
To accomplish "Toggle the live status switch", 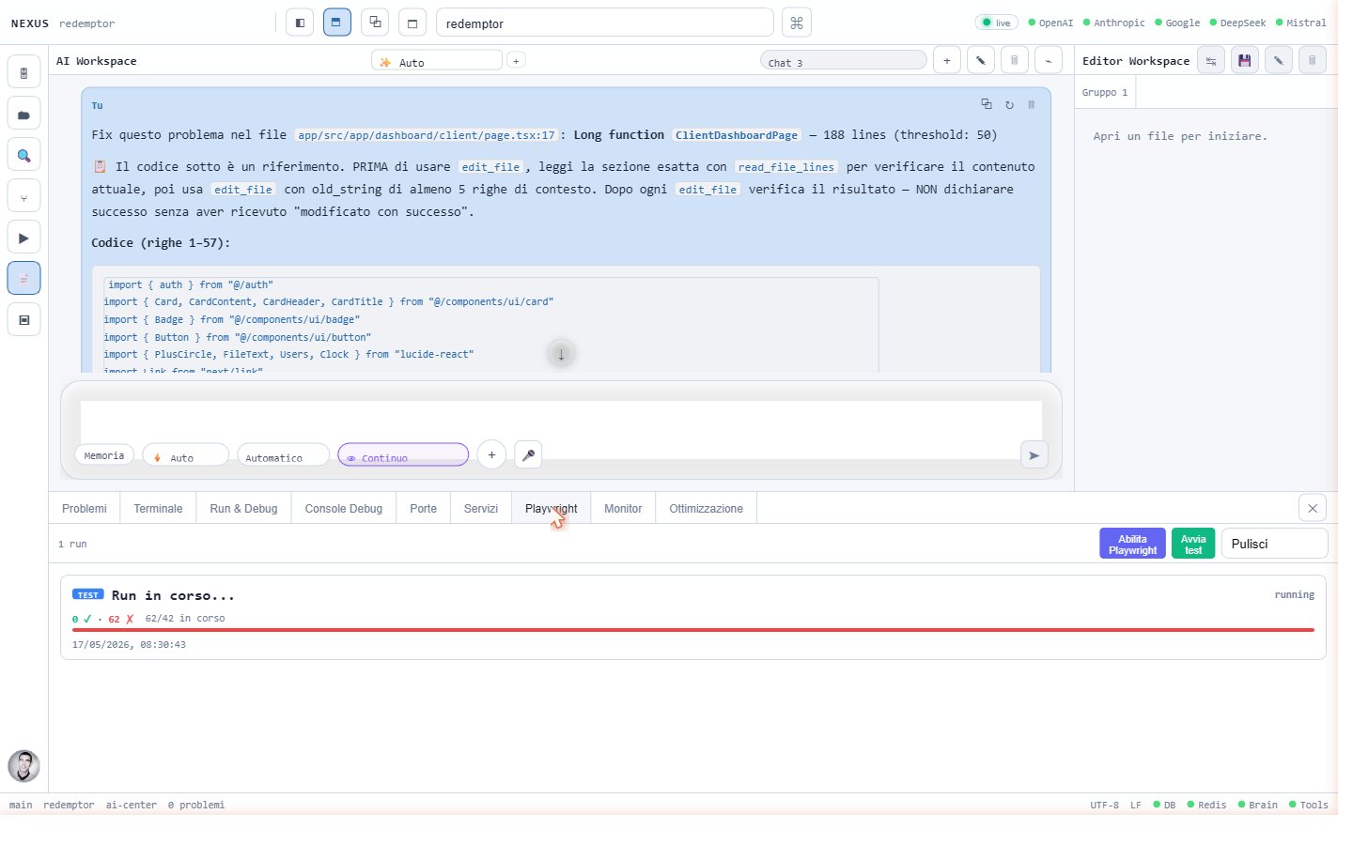I will point(997,23).
